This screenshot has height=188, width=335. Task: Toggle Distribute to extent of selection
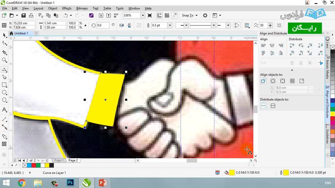[x=263, y=106]
